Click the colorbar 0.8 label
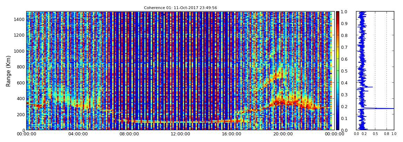The image size is (403, 142). tap(344, 36)
